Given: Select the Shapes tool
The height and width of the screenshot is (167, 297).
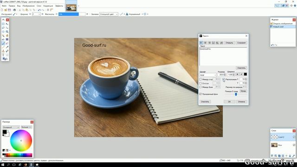Looking at the screenshot, I should pyautogui.click(x=5, y=59).
